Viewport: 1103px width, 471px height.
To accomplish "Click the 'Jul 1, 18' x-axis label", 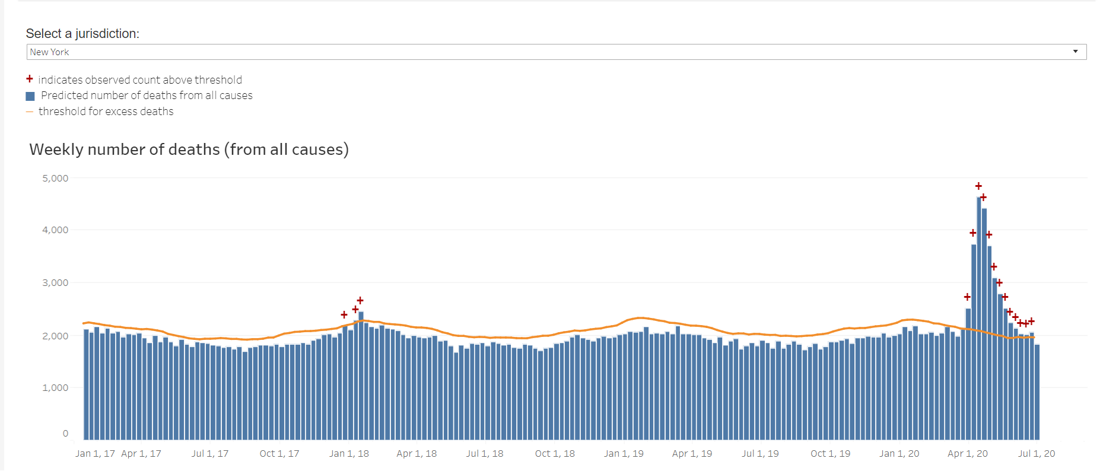I will tap(485, 454).
